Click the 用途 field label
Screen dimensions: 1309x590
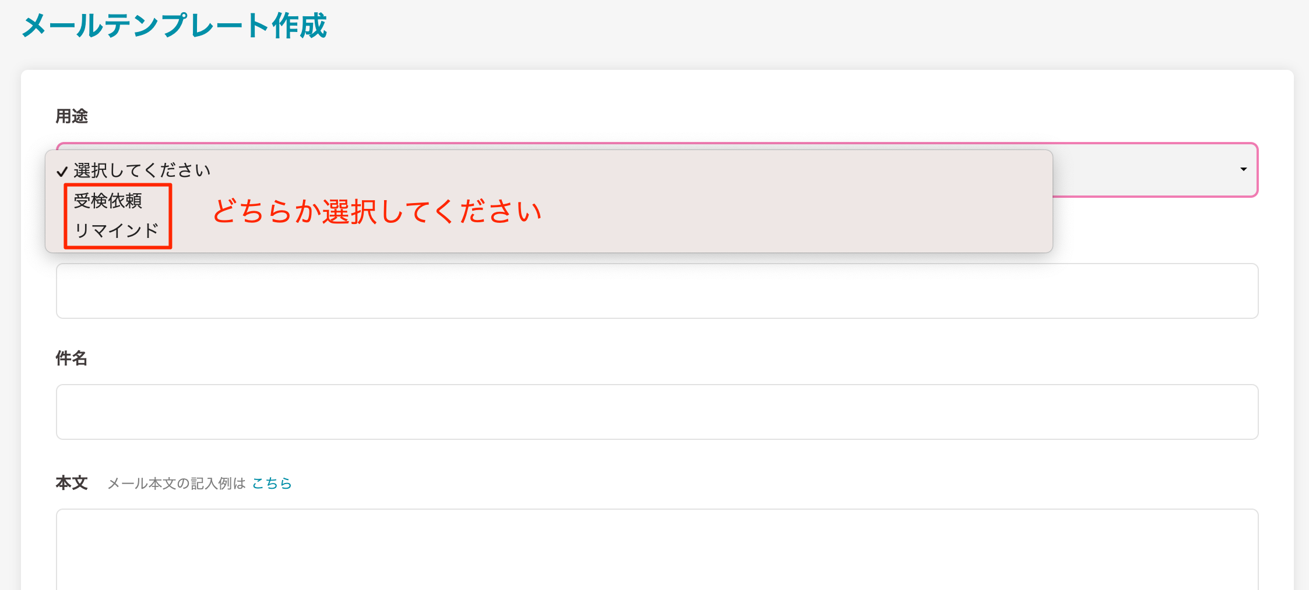[72, 116]
